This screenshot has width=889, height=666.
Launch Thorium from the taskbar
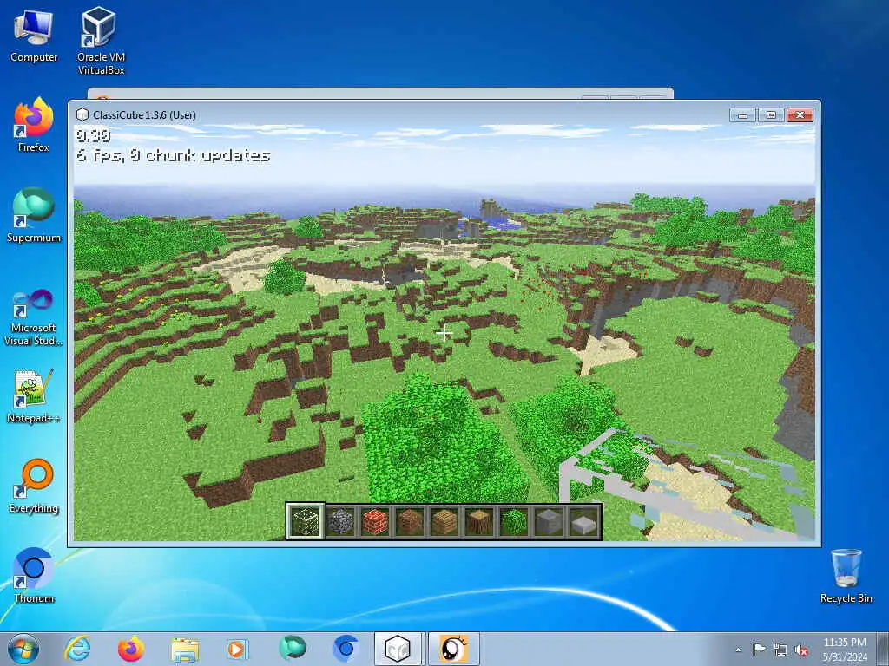coord(346,649)
